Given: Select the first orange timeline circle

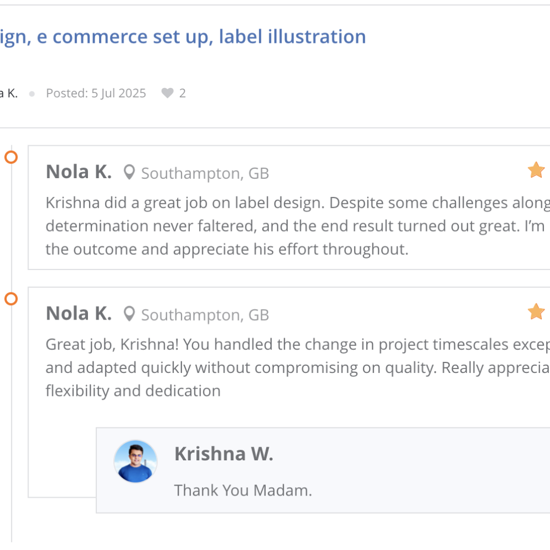Looking at the screenshot, I should [11, 157].
